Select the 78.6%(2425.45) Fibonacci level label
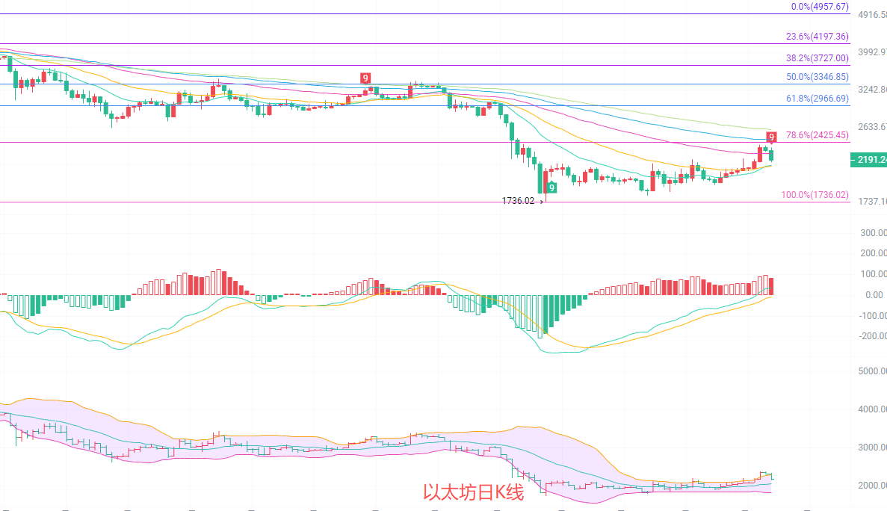 (817, 135)
